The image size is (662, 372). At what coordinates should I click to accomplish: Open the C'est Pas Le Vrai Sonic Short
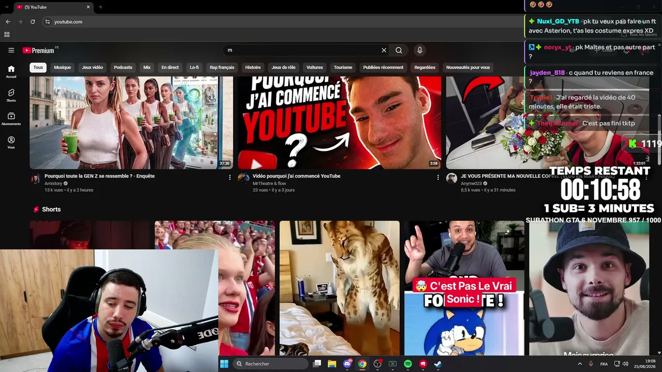464,288
